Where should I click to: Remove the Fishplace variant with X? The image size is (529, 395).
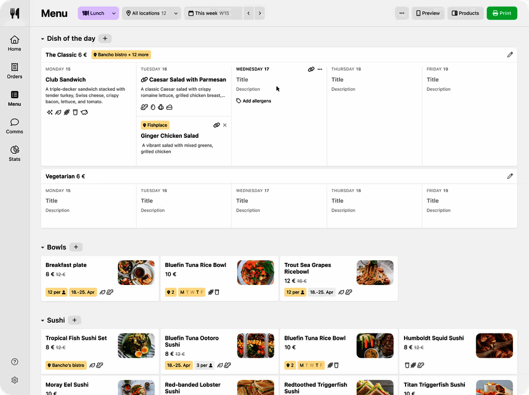(x=225, y=125)
